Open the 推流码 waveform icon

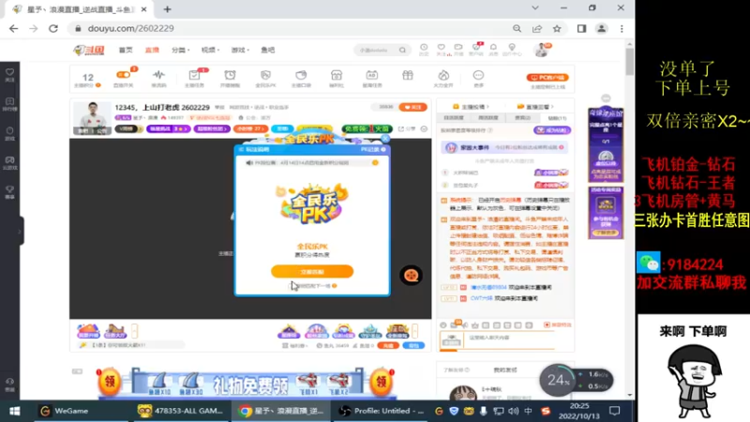(158, 75)
